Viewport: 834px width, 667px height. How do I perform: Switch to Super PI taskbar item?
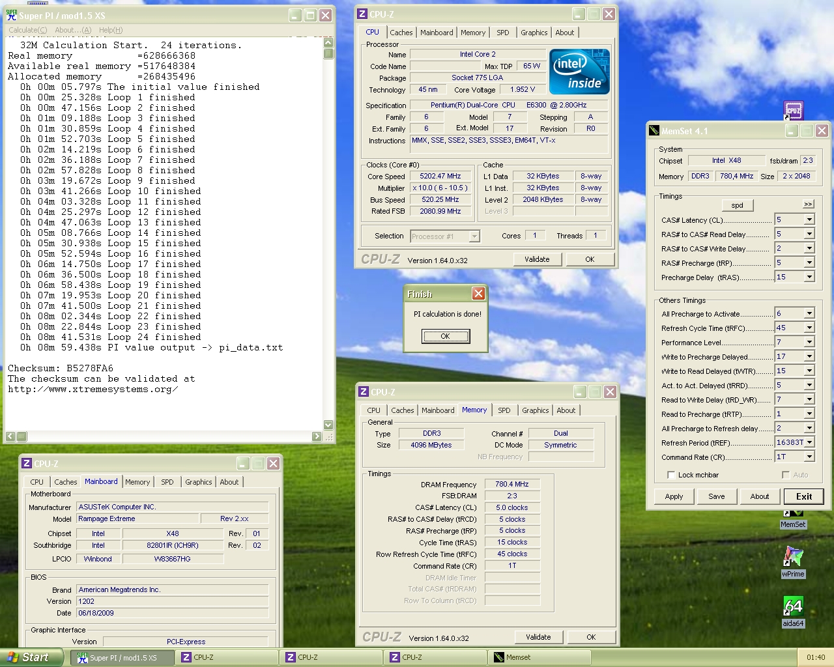[122, 658]
